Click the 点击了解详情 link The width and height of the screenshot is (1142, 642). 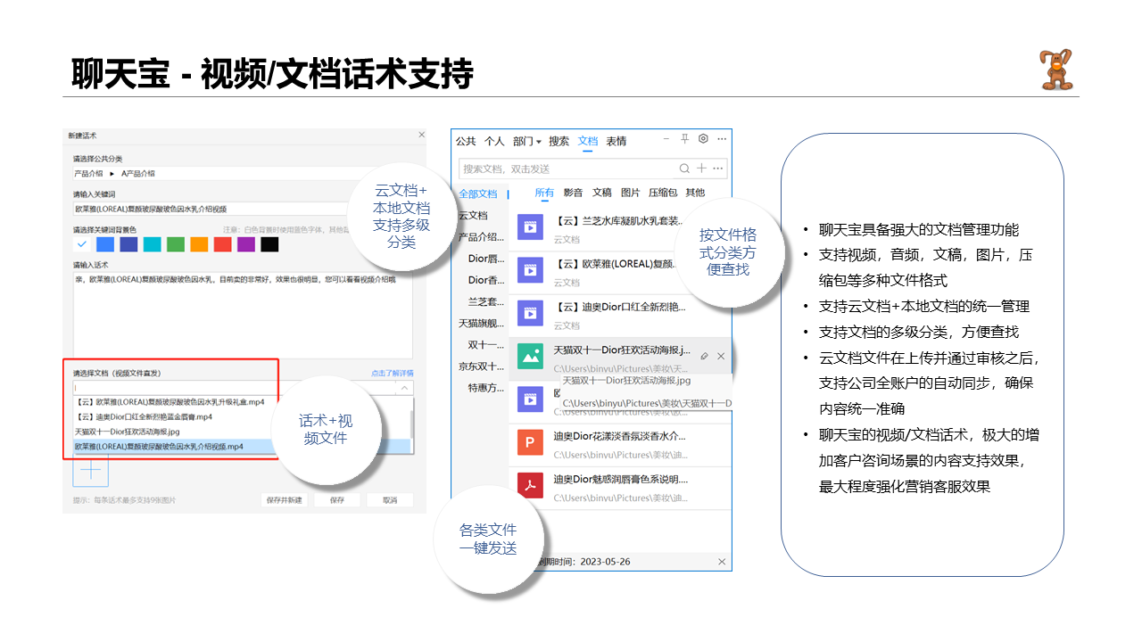pyautogui.click(x=393, y=373)
